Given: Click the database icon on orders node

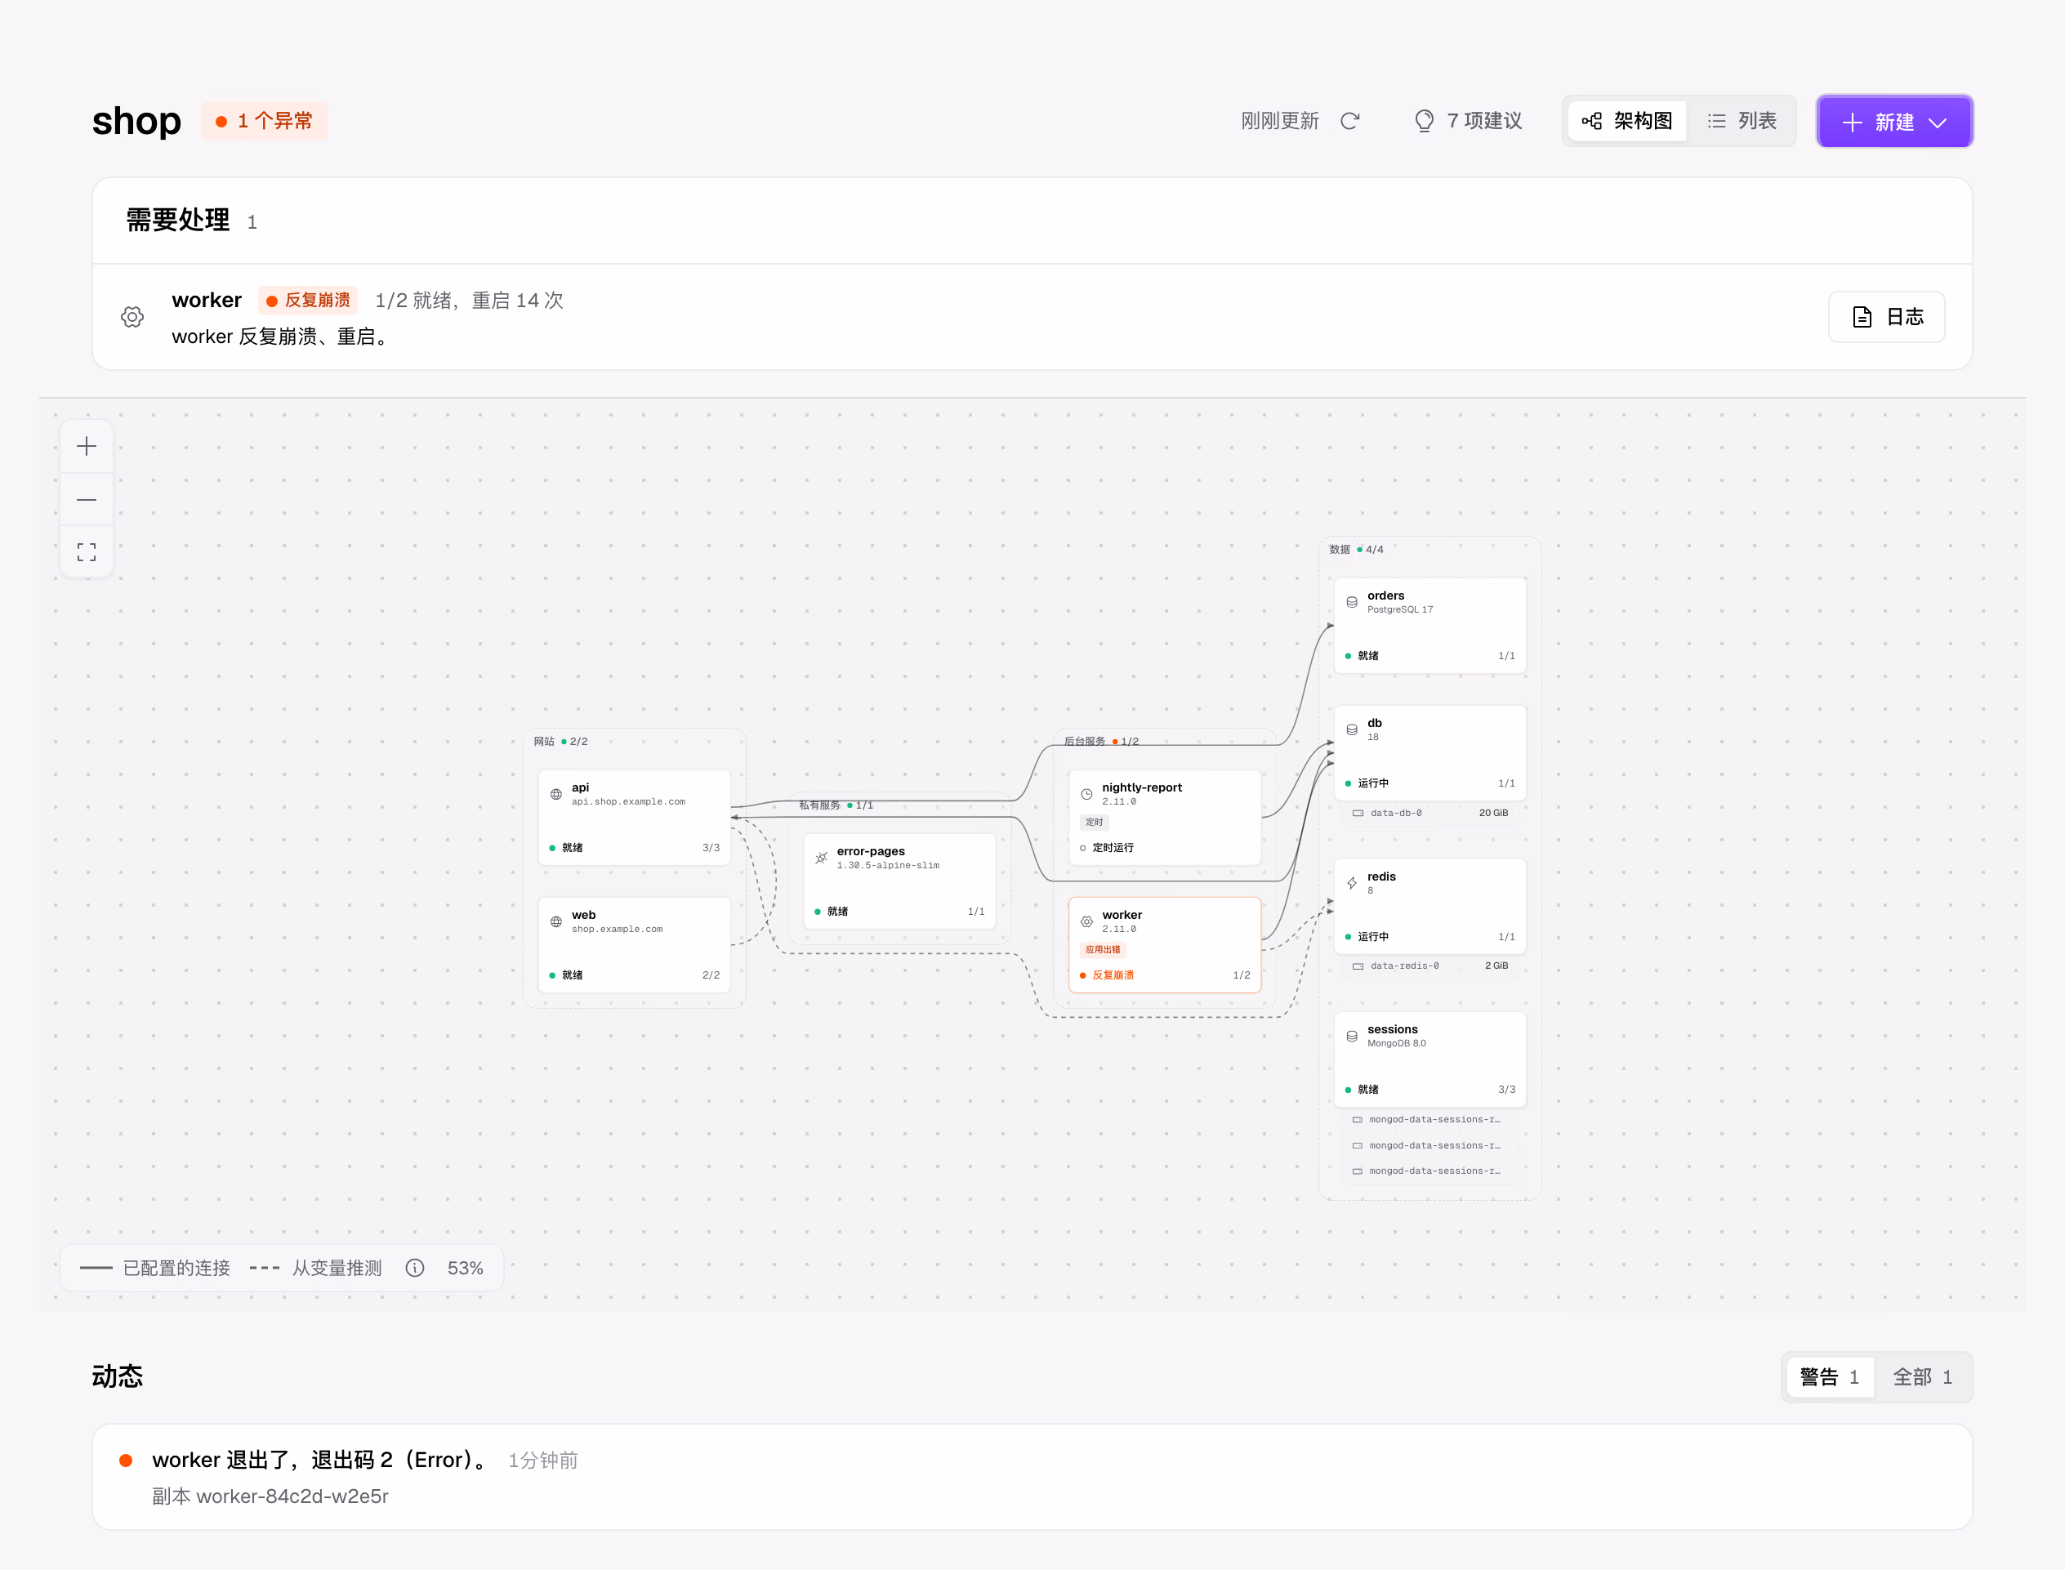Looking at the screenshot, I should (x=1352, y=603).
